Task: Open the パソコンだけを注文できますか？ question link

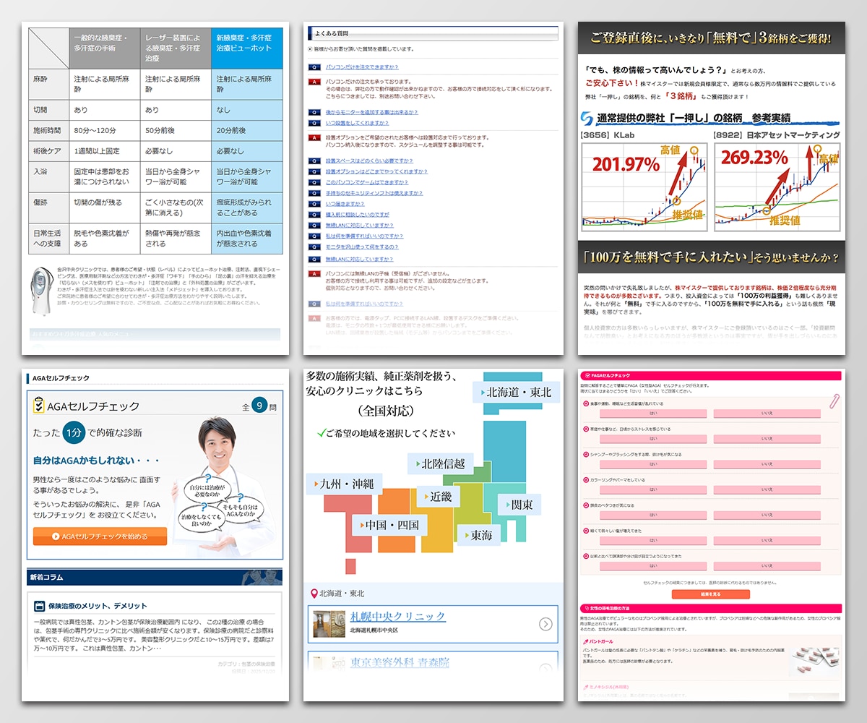Action: 361,67
